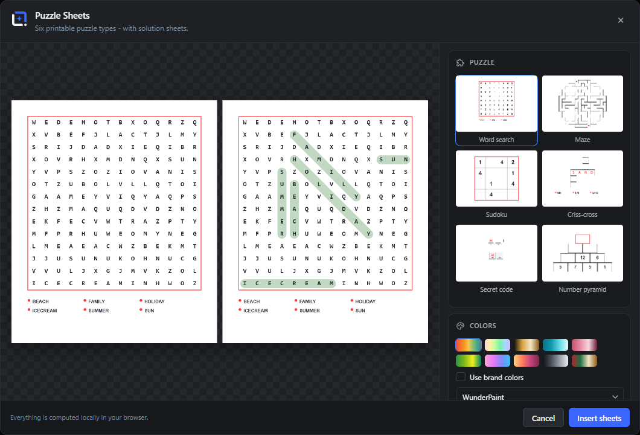Select the black-gray gradient color swatch
640x435 pixels.
555,361
